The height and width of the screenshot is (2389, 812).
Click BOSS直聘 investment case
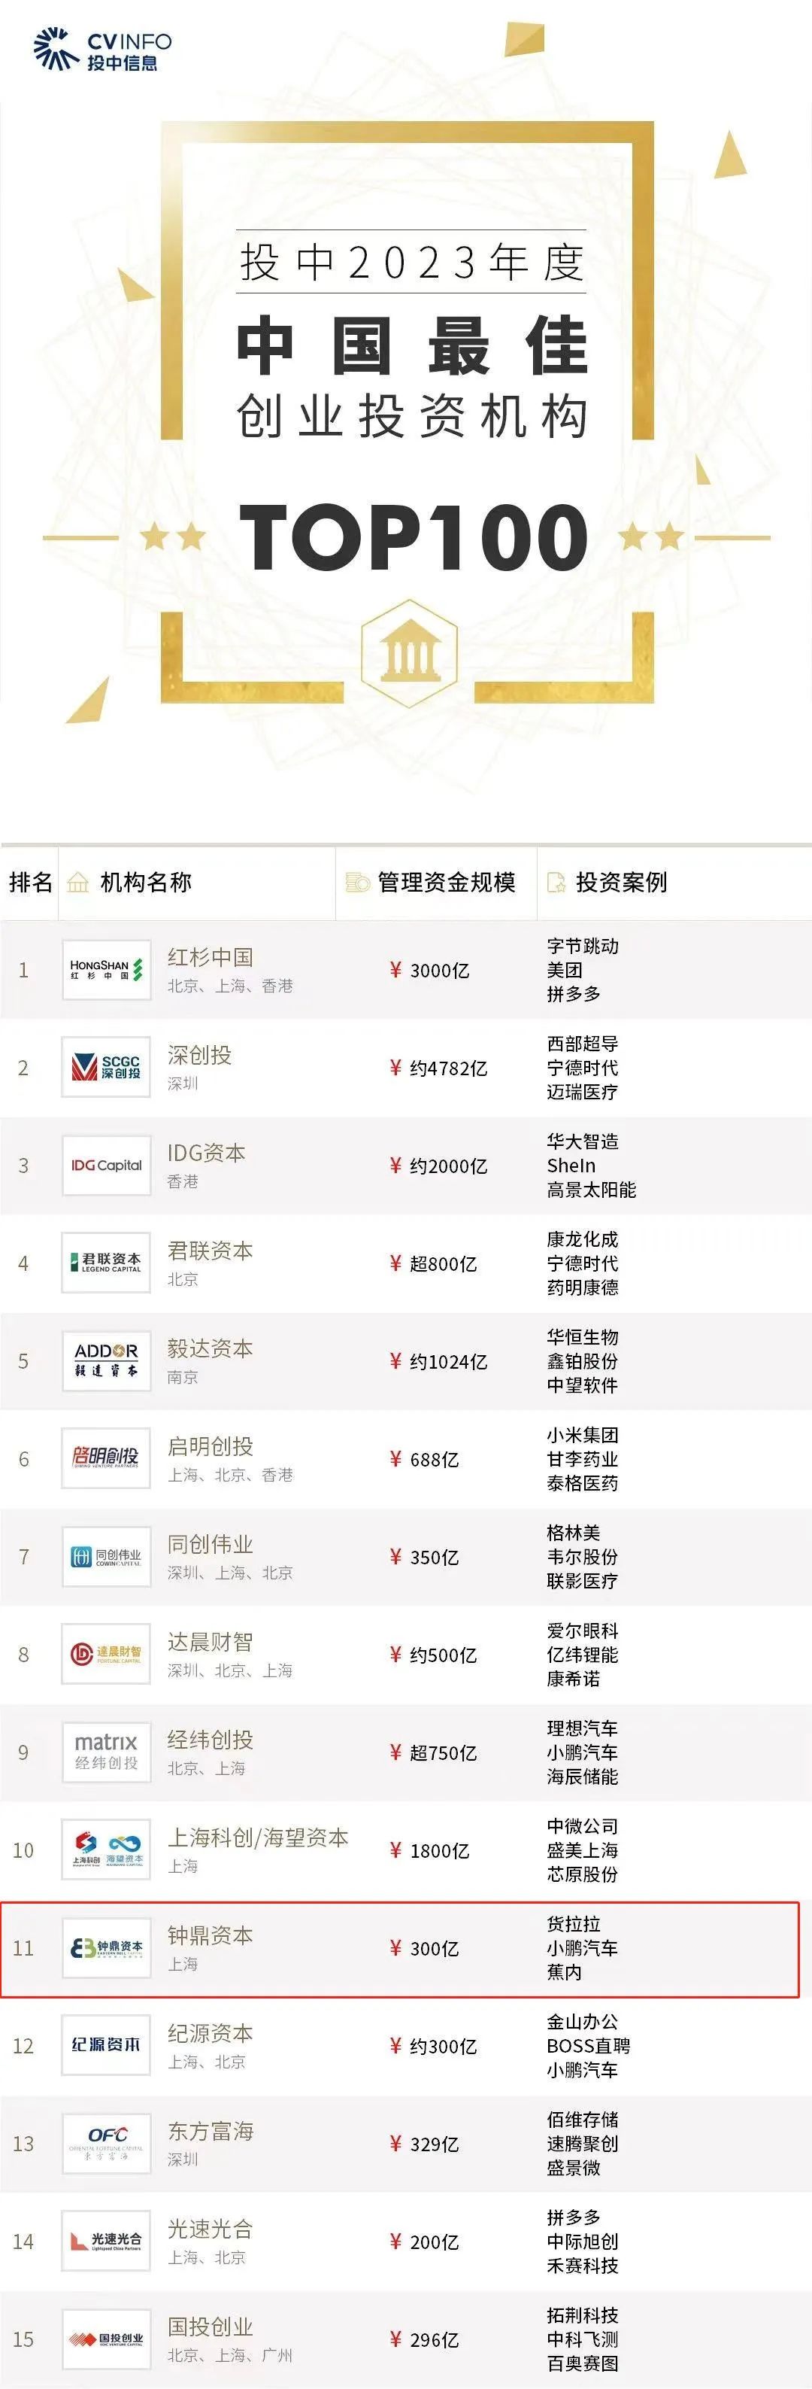click(588, 2046)
